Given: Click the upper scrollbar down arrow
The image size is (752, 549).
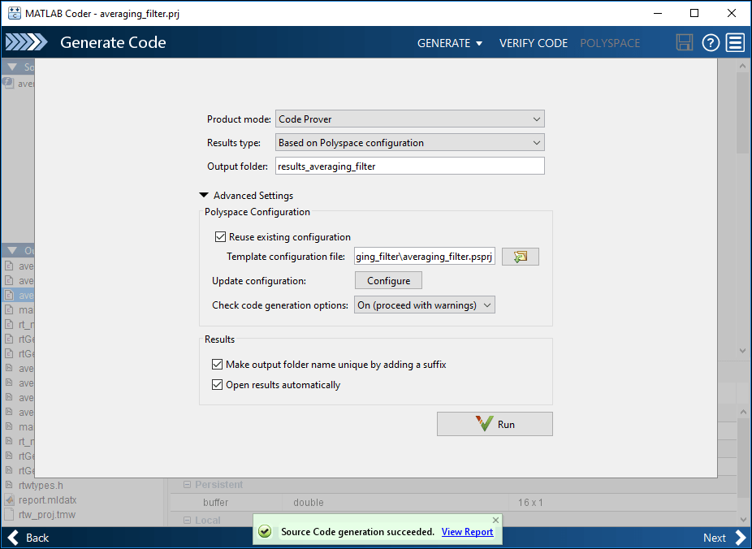Looking at the screenshot, I should coord(743,351).
